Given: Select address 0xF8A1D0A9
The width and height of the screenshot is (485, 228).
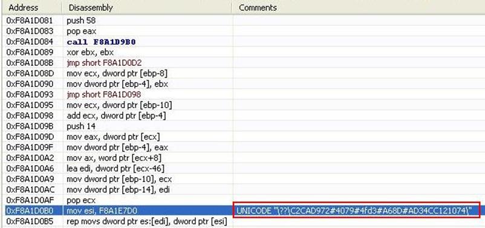Looking at the screenshot, I should point(30,179).
